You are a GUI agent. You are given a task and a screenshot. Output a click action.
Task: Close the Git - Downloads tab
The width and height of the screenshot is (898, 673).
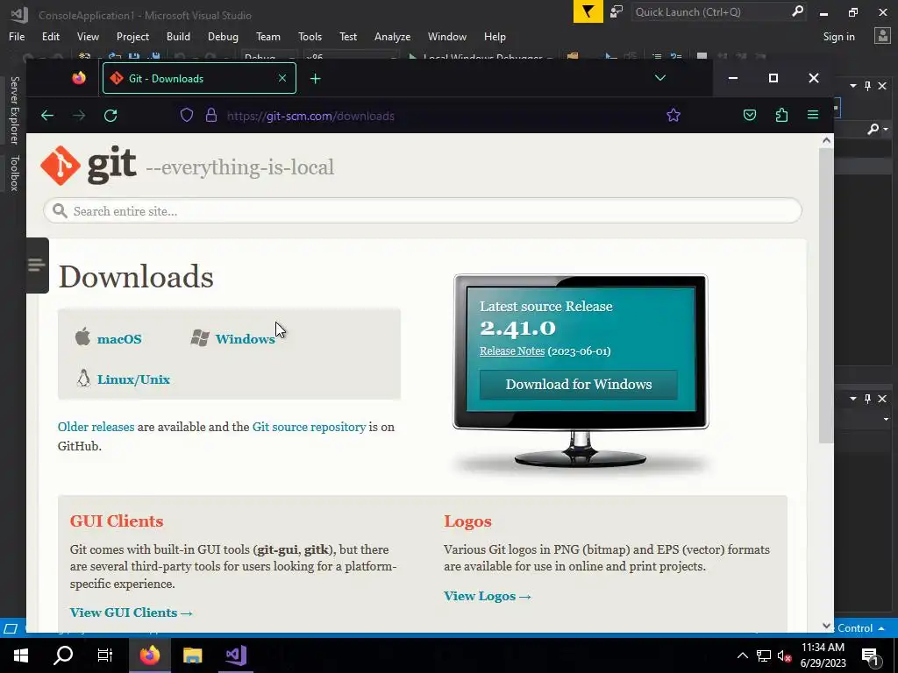282,78
